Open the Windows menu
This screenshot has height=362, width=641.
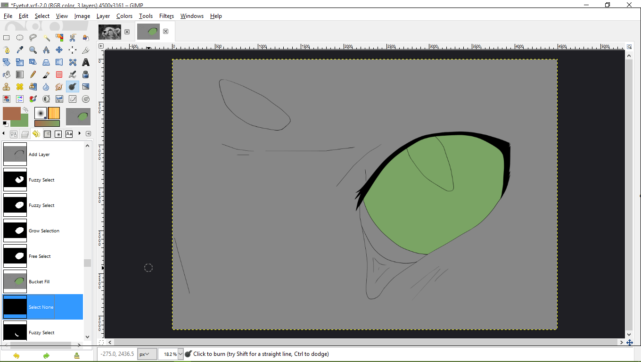tap(192, 16)
